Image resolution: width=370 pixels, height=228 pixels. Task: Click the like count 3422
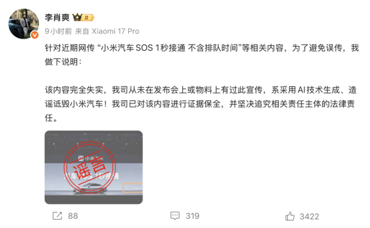(x=309, y=217)
